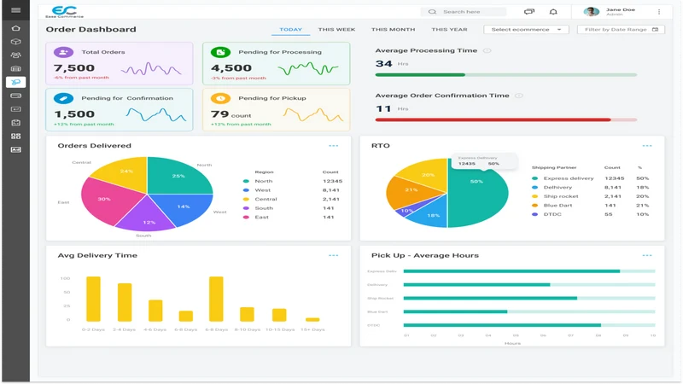The image size is (683, 384).
Task: Switch to the THIS WEEK tab
Action: 336,30
